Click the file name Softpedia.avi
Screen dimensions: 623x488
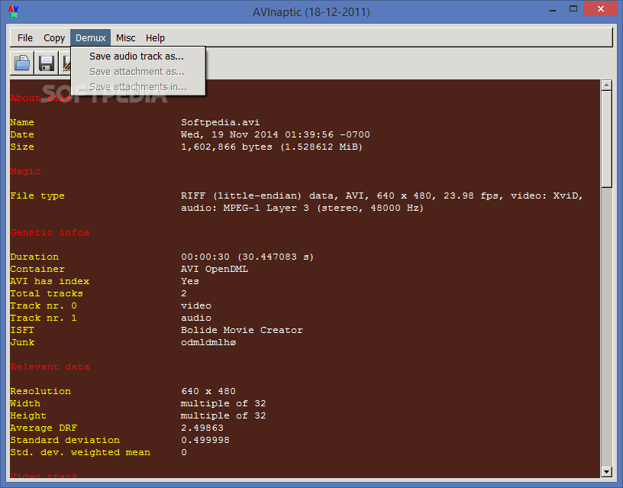220,122
